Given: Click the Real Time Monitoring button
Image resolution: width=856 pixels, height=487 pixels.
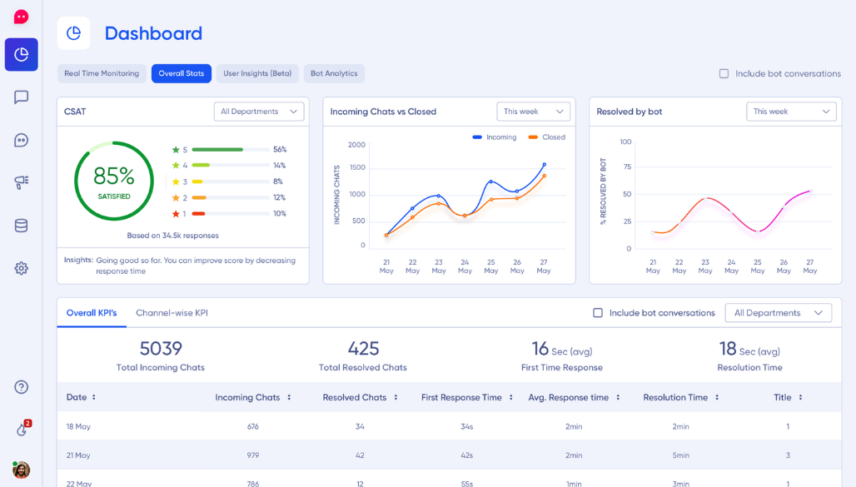Looking at the screenshot, I should click(102, 73).
